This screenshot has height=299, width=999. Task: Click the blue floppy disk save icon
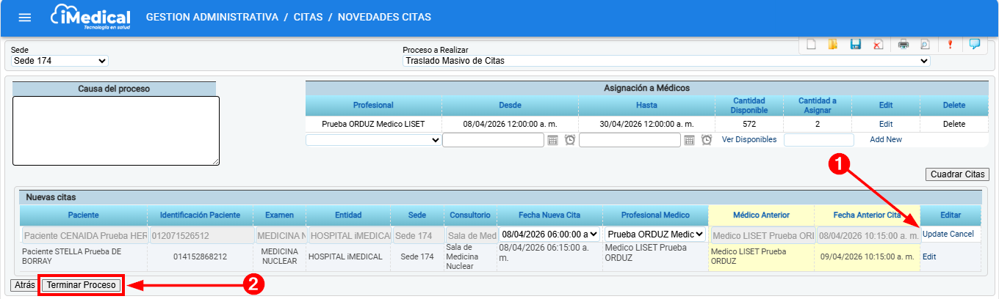[855, 44]
